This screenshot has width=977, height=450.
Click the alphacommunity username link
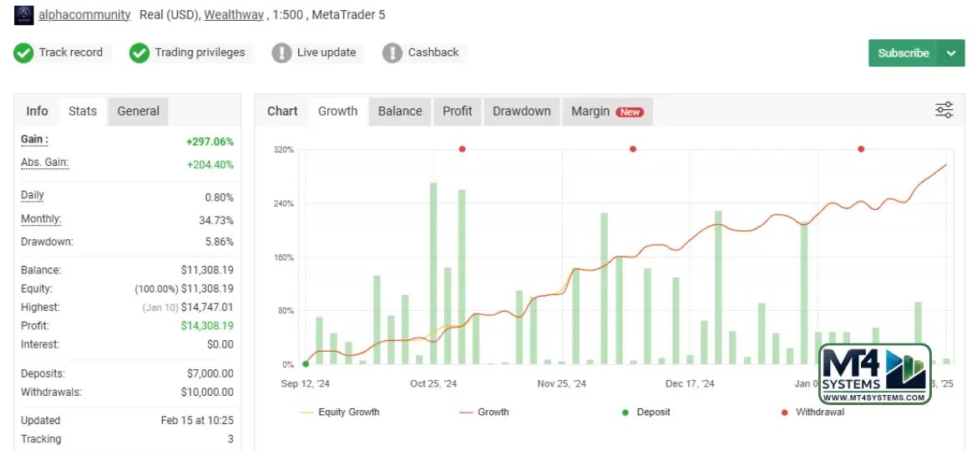tap(84, 15)
